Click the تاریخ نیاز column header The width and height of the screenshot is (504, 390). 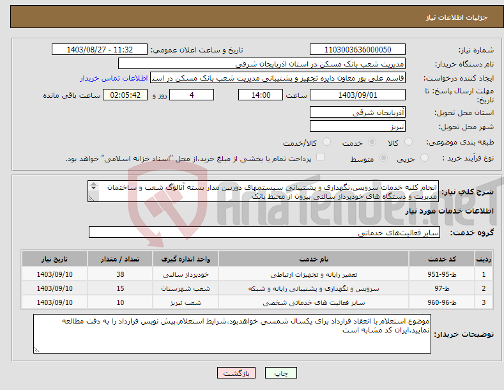55,259
